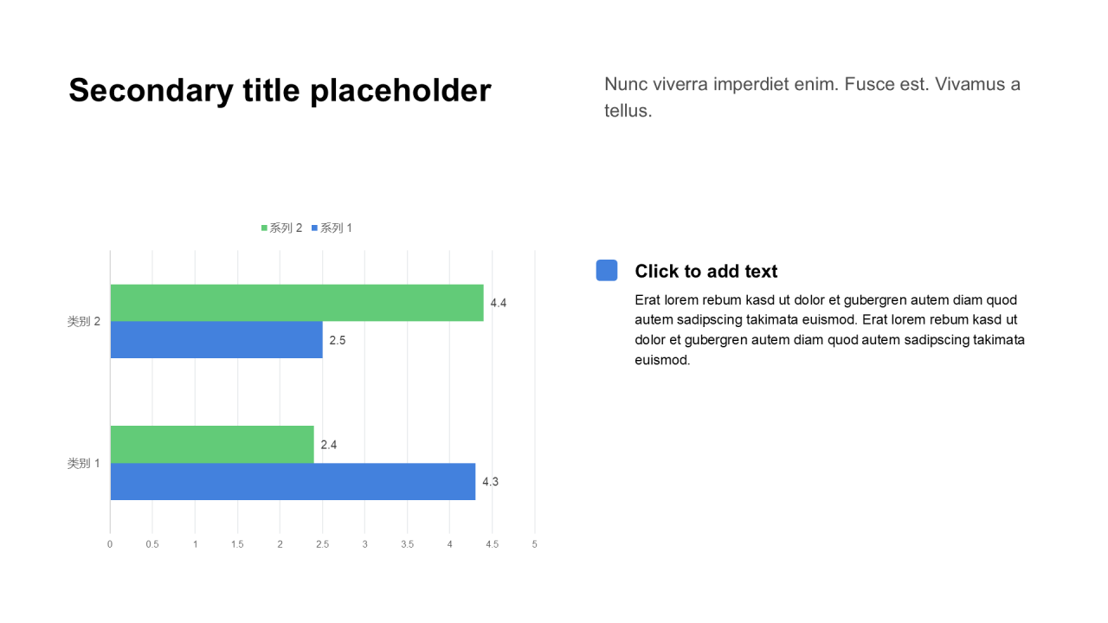The height and width of the screenshot is (623, 1108).
Task: Select the "Nunc viverra imperdiet enim" subtitle text
Action: pyautogui.click(x=812, y=97)
